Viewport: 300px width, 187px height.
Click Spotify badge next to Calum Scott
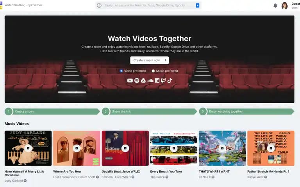[x=97, y=177]
